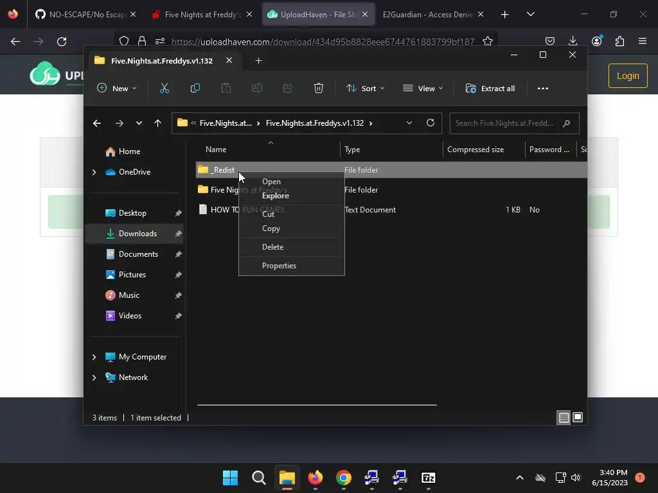Viewport: 658px width, 493px height.
Task: Click Five.Nights.at... breadcrumb segment
Action: point(226,123)
